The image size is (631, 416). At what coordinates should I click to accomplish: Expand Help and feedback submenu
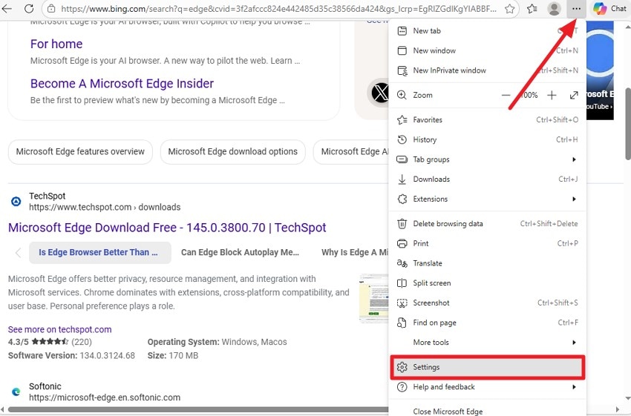tap(487, 387)
